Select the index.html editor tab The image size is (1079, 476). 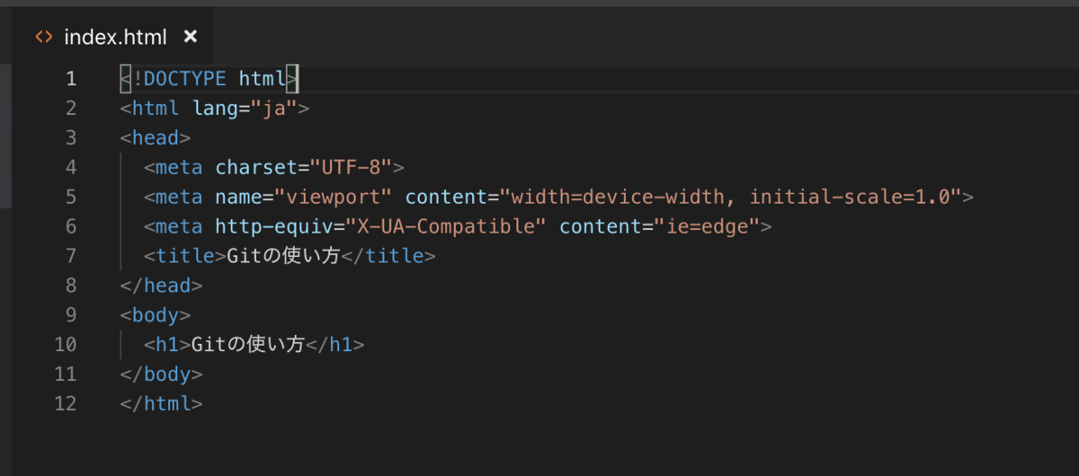[114, 37]
